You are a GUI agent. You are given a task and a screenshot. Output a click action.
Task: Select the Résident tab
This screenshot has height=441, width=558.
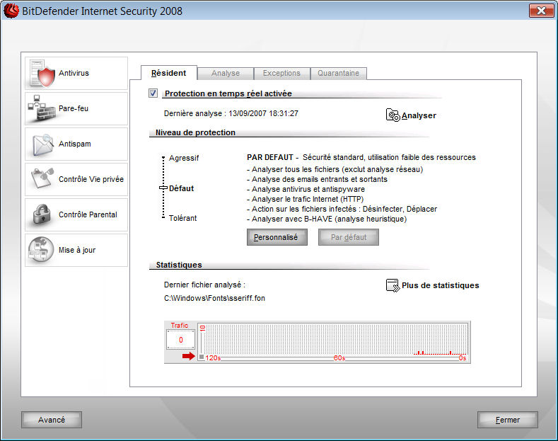(x=169, y=73)
